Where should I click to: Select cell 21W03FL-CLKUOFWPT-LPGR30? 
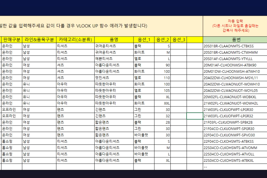click(235, 110)
